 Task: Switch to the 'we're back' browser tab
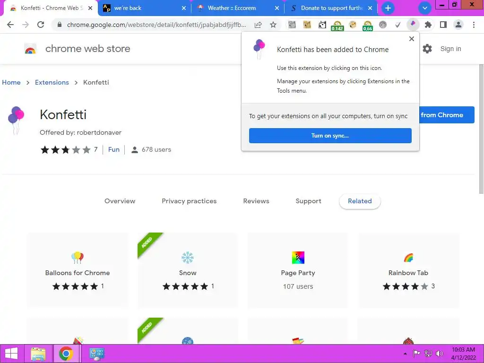[145, 8]
